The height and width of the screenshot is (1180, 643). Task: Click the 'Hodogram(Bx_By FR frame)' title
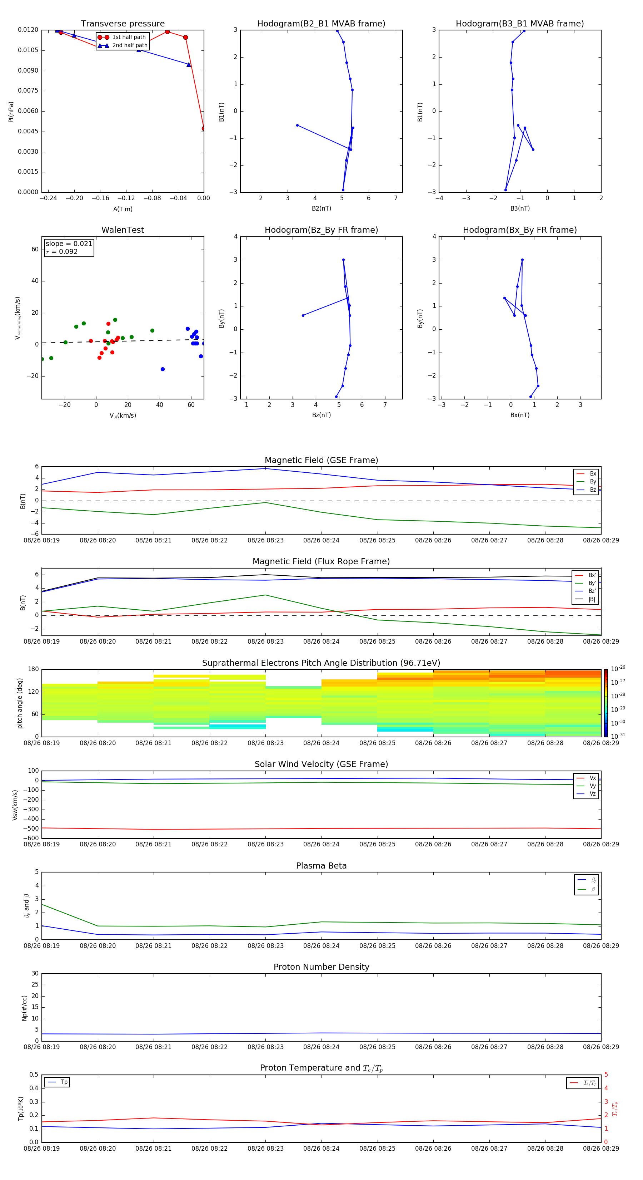[x=520, y=230]
